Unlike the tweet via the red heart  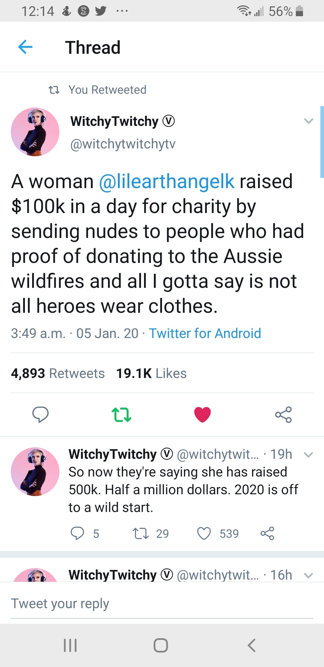click(x=202, y=415)
